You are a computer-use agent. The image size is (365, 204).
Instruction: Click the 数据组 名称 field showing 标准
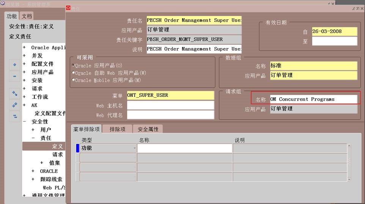coord(313,66)
